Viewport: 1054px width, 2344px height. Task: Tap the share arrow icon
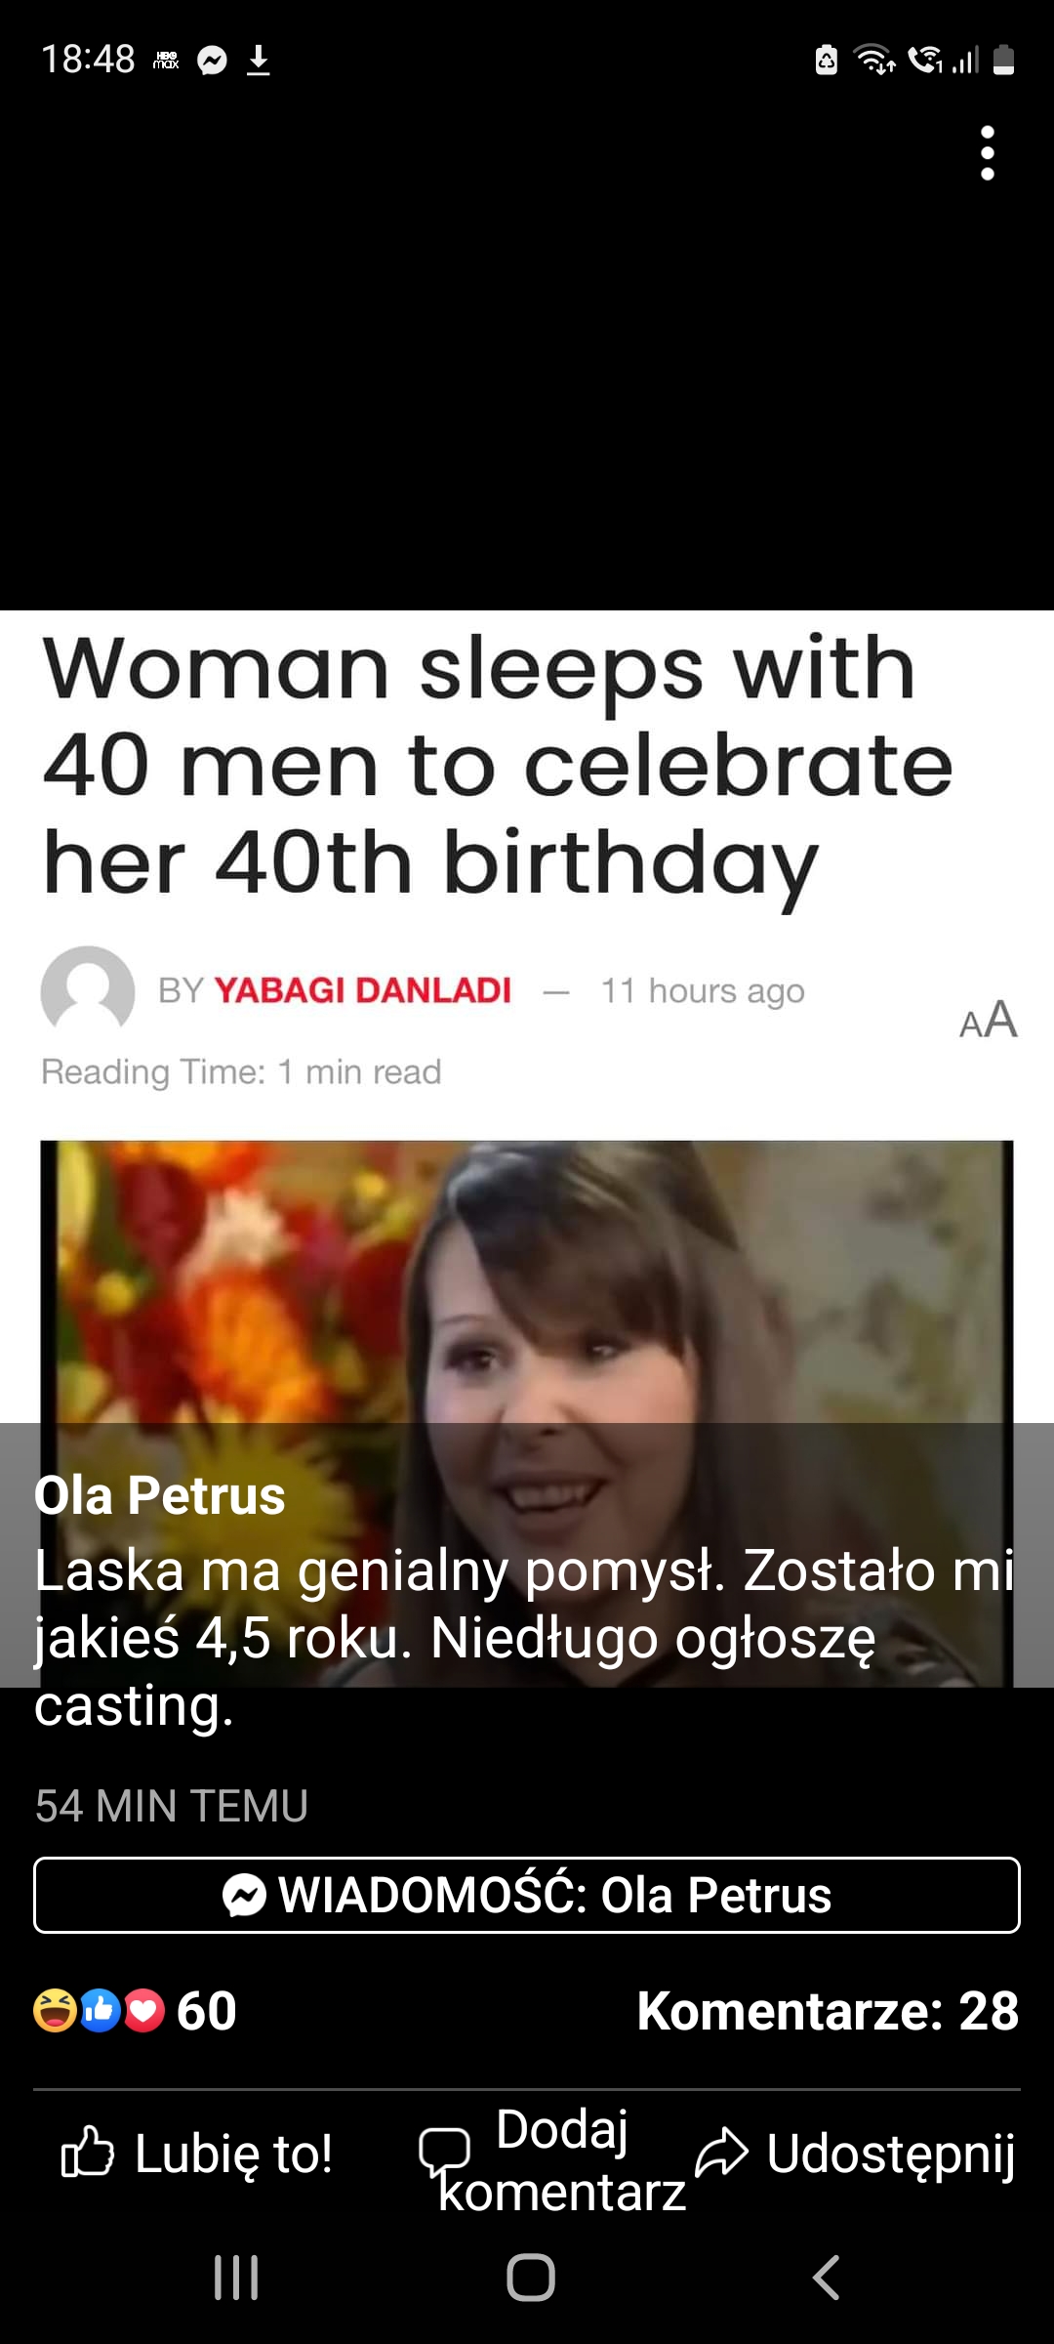pos(722,2154)
